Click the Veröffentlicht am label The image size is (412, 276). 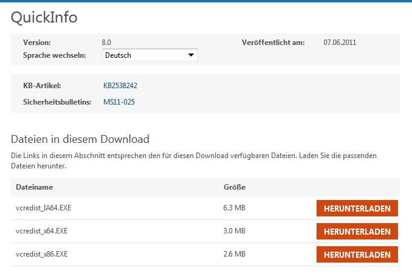coord(273,43)
